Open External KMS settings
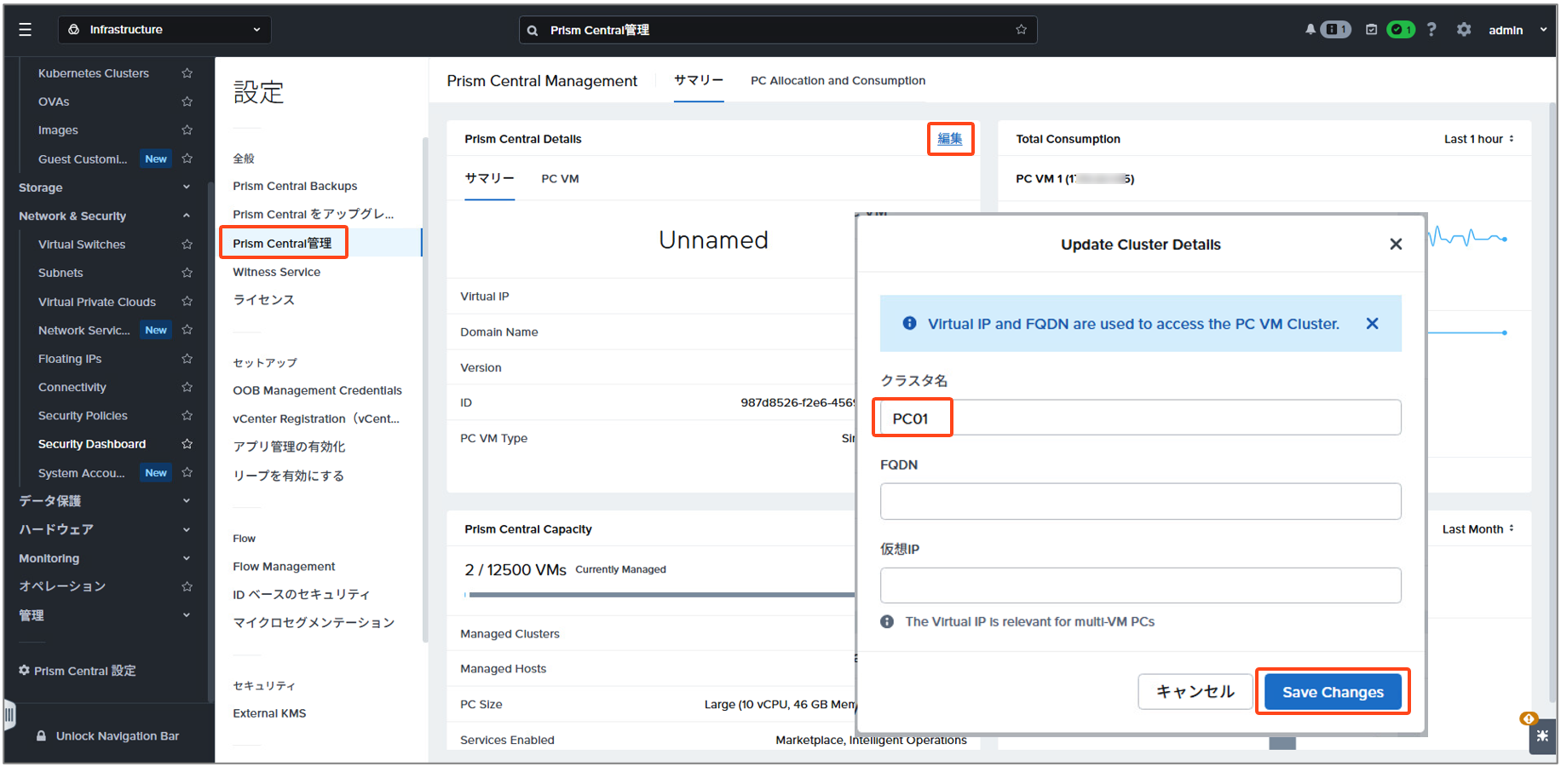This screenshot has height=767, width=1561. pos(269,713)
